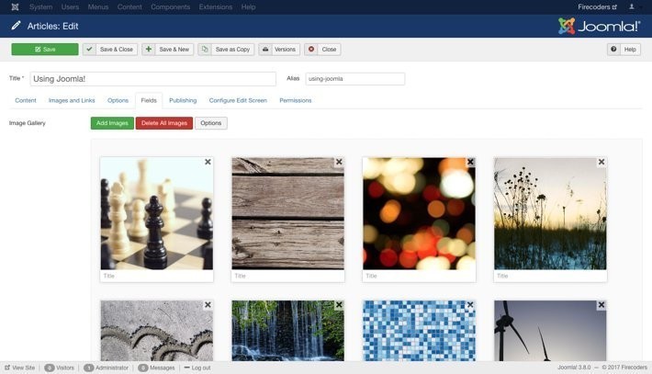Open the Extensions menu
Viewport: 652px width, 374px height.
coord(216,7)
